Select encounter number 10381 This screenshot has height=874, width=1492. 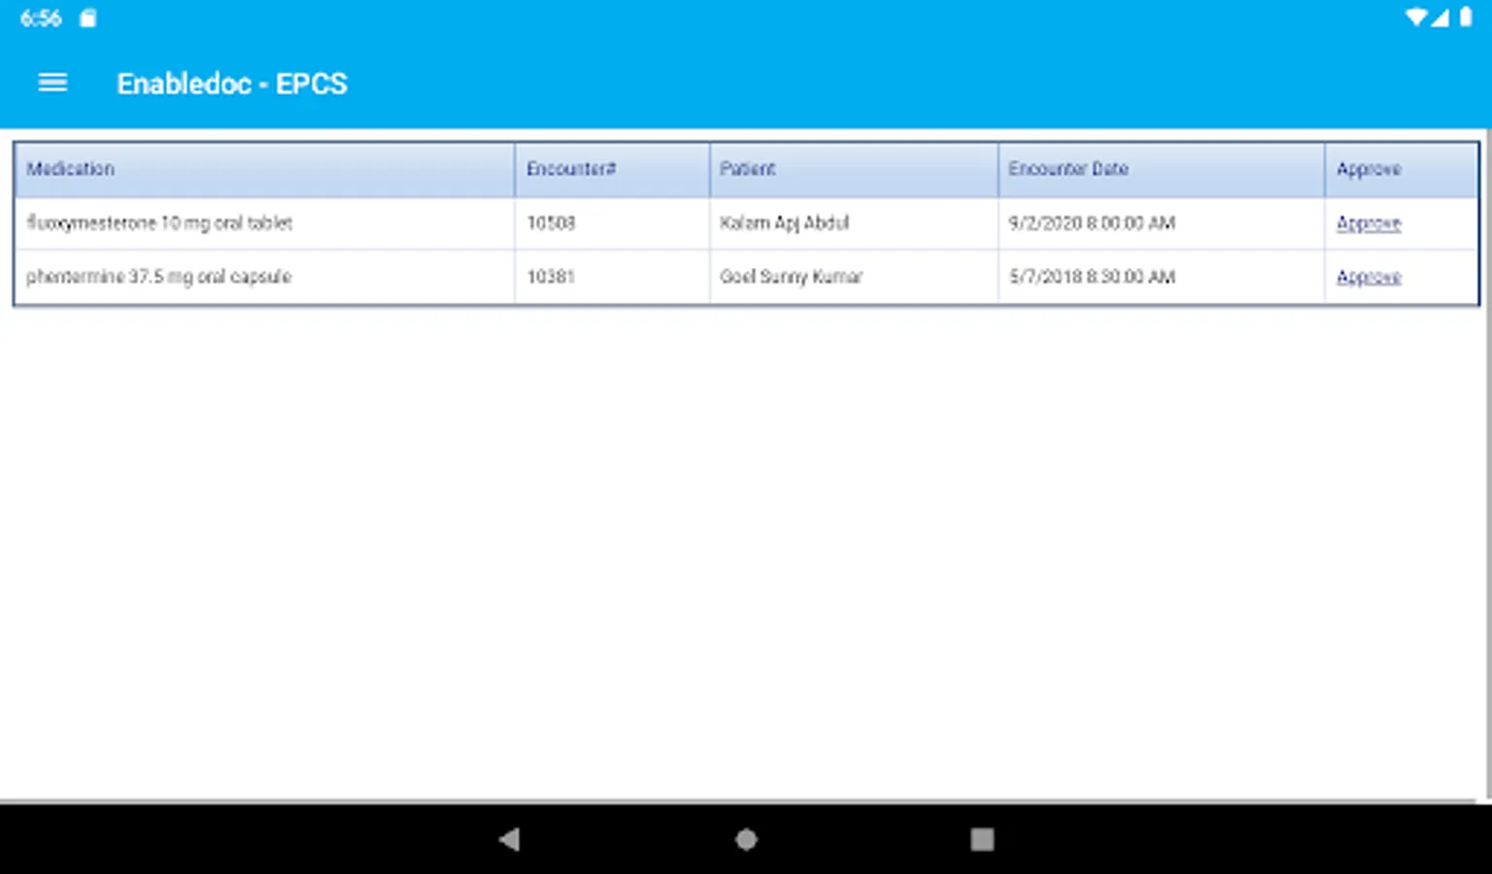coord(551,277)
